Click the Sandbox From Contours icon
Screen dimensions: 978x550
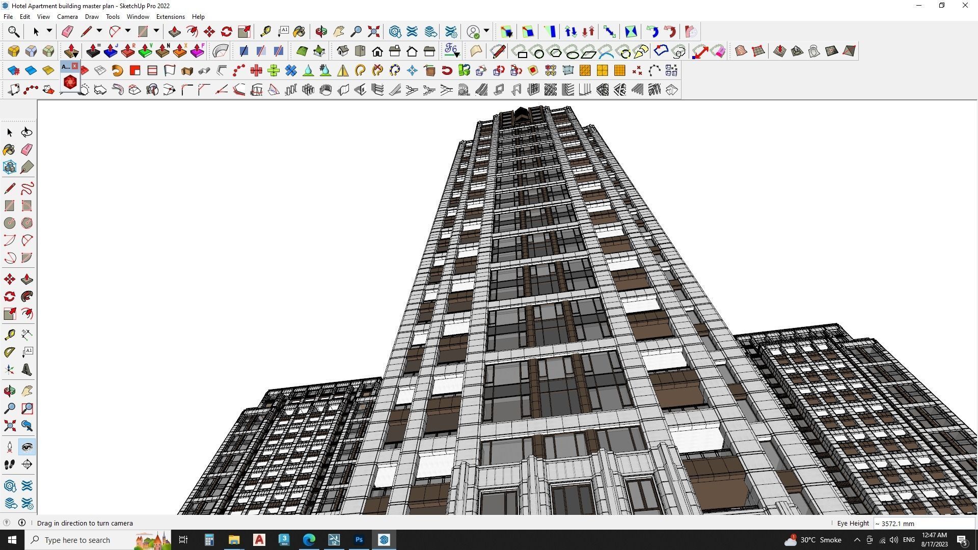pos(741,51)
